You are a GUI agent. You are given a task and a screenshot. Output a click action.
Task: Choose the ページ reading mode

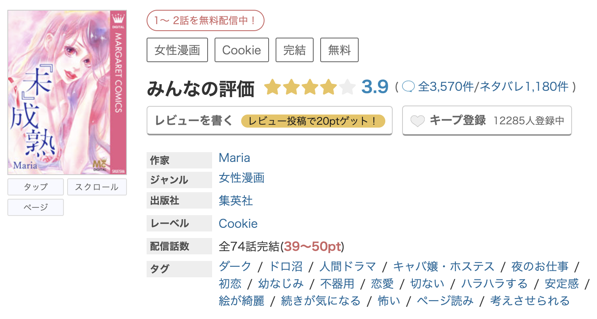[x=35, y=207]
